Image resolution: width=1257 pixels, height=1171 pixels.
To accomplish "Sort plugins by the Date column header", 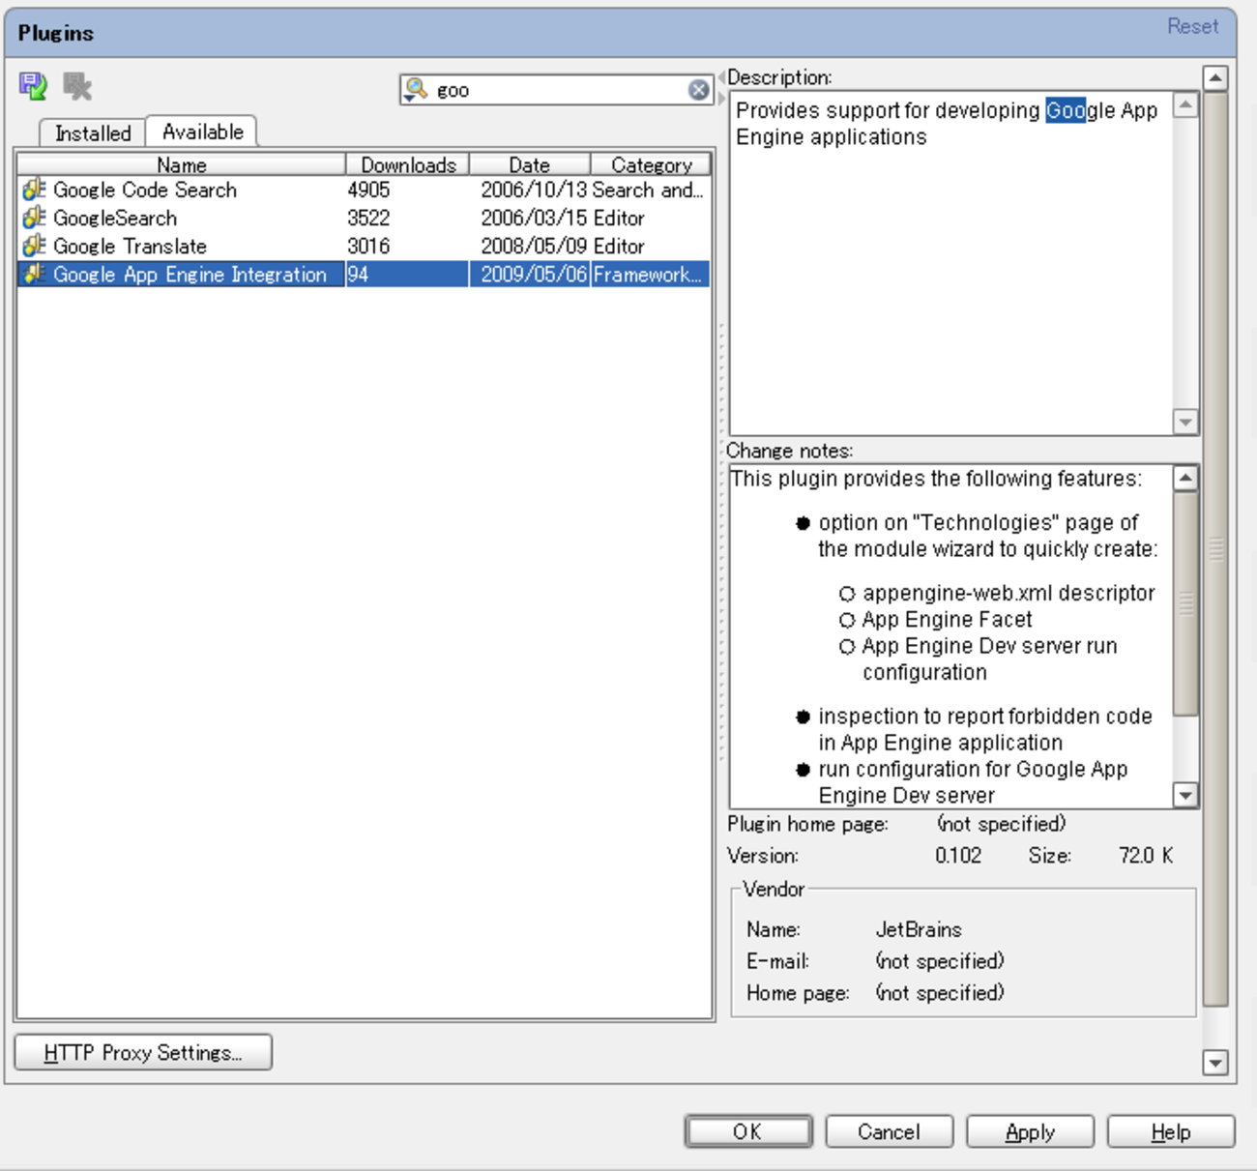I will (x=530, y=164).
